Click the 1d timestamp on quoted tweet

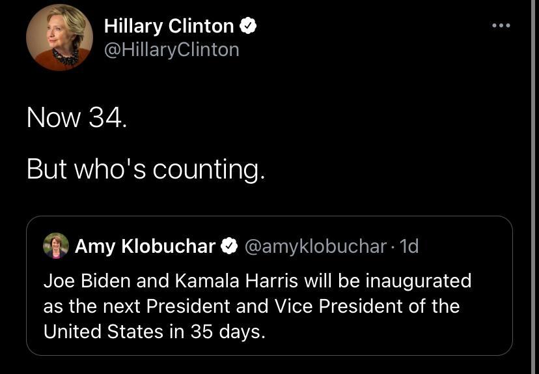[409, 246]
